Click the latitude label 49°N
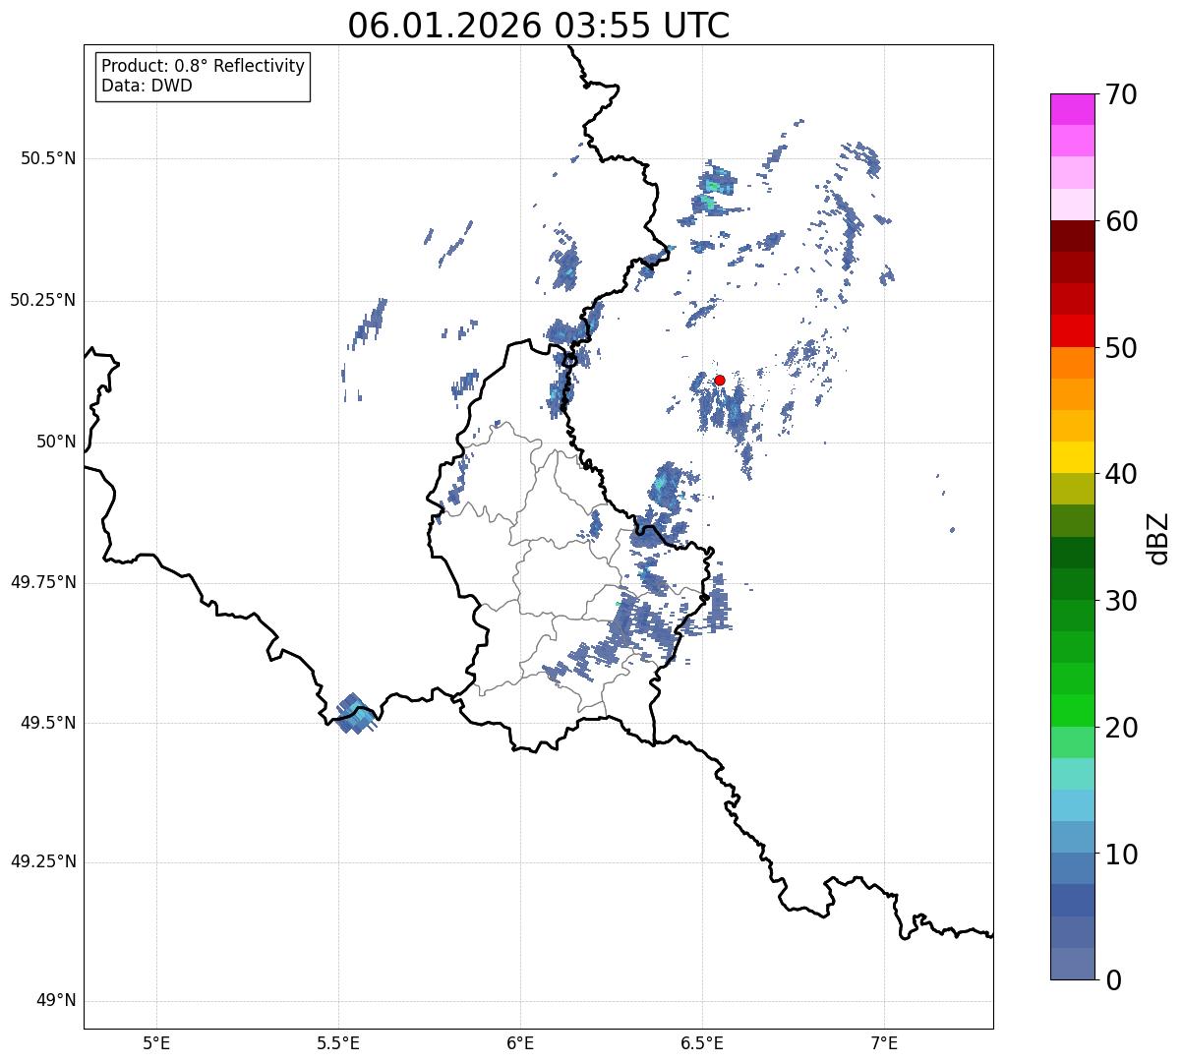The image size is (1182, 1063). coord(56,1001)
